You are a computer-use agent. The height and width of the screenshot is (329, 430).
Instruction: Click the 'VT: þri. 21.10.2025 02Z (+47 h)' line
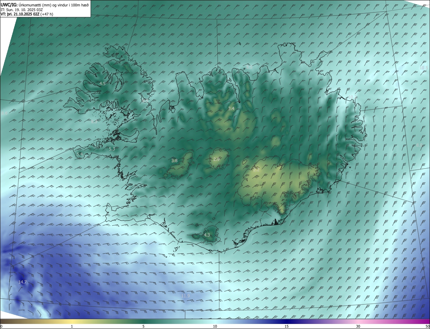pyautogui.click(x=27, y=14)
